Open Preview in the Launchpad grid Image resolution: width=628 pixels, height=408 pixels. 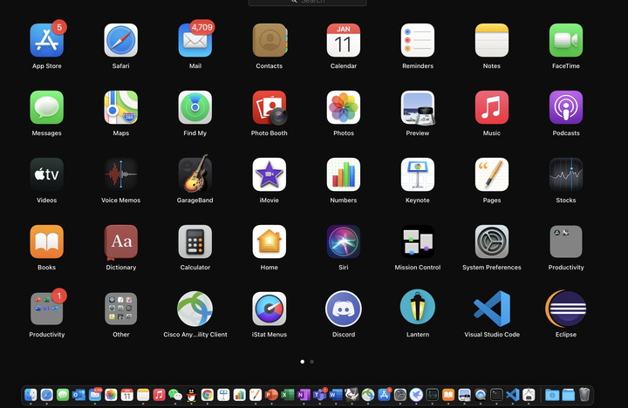pyautogui.click(x=417, y=107)
